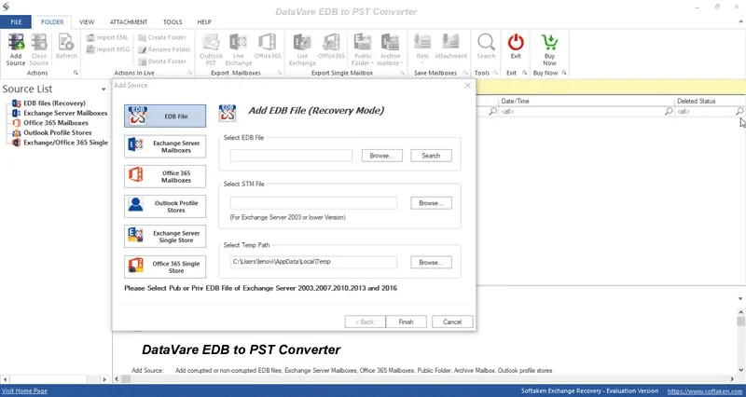The width and height of the screenshot is (746, 397).
Task: Choose Rename Folder in ribbon
Action: coord(164,49)
